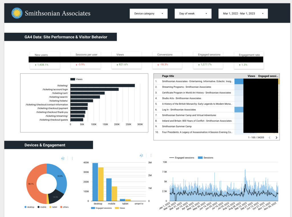Click the /ticketing/streaming/ label
The height and width of the screenshot is (217, 292).
click(57, 116)
